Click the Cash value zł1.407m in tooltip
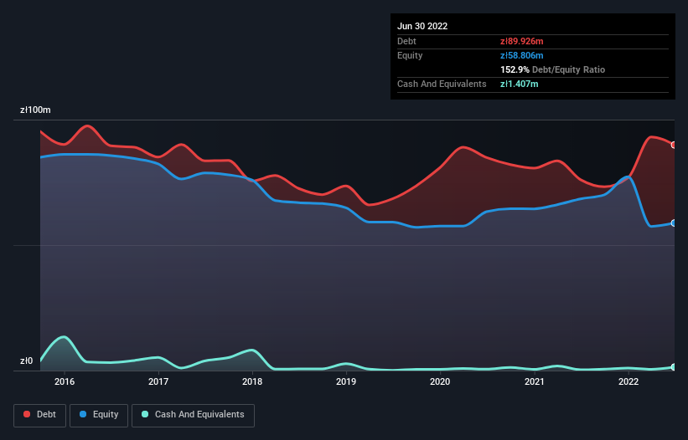 coord(519,84)
